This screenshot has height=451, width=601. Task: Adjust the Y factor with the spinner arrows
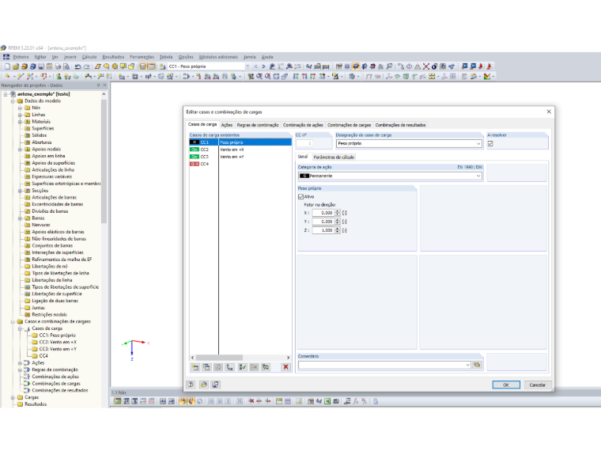(x=338, y=222)
